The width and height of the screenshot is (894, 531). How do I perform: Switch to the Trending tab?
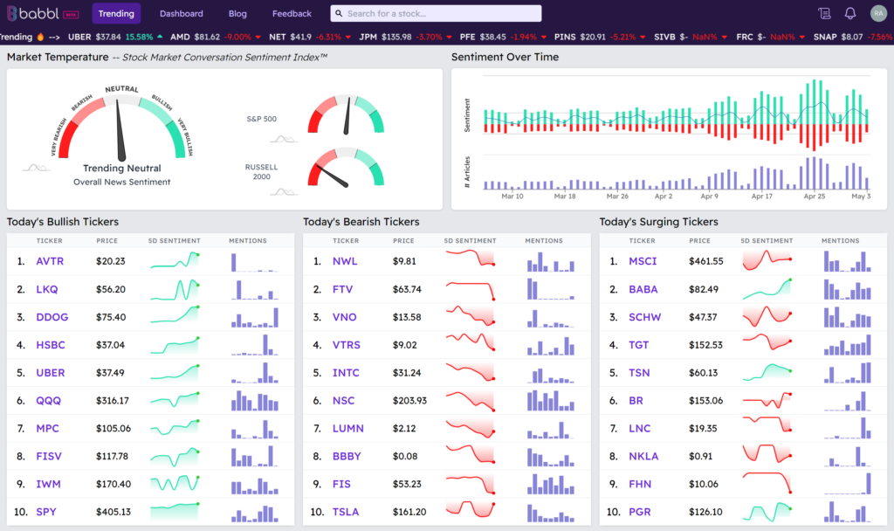pyautogui.click(x=116, y=14)
